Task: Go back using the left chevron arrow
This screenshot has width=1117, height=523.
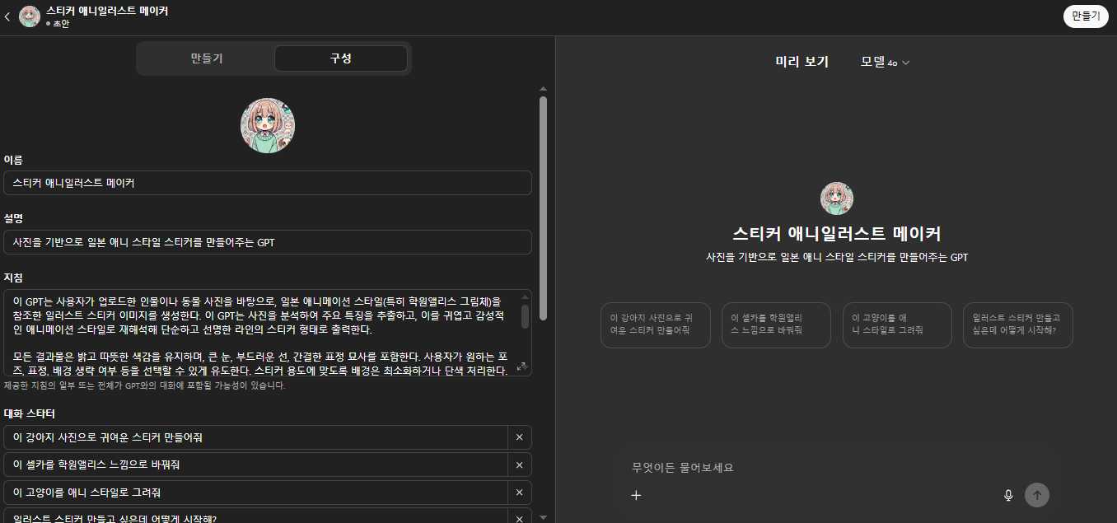Action: point(7,16)
